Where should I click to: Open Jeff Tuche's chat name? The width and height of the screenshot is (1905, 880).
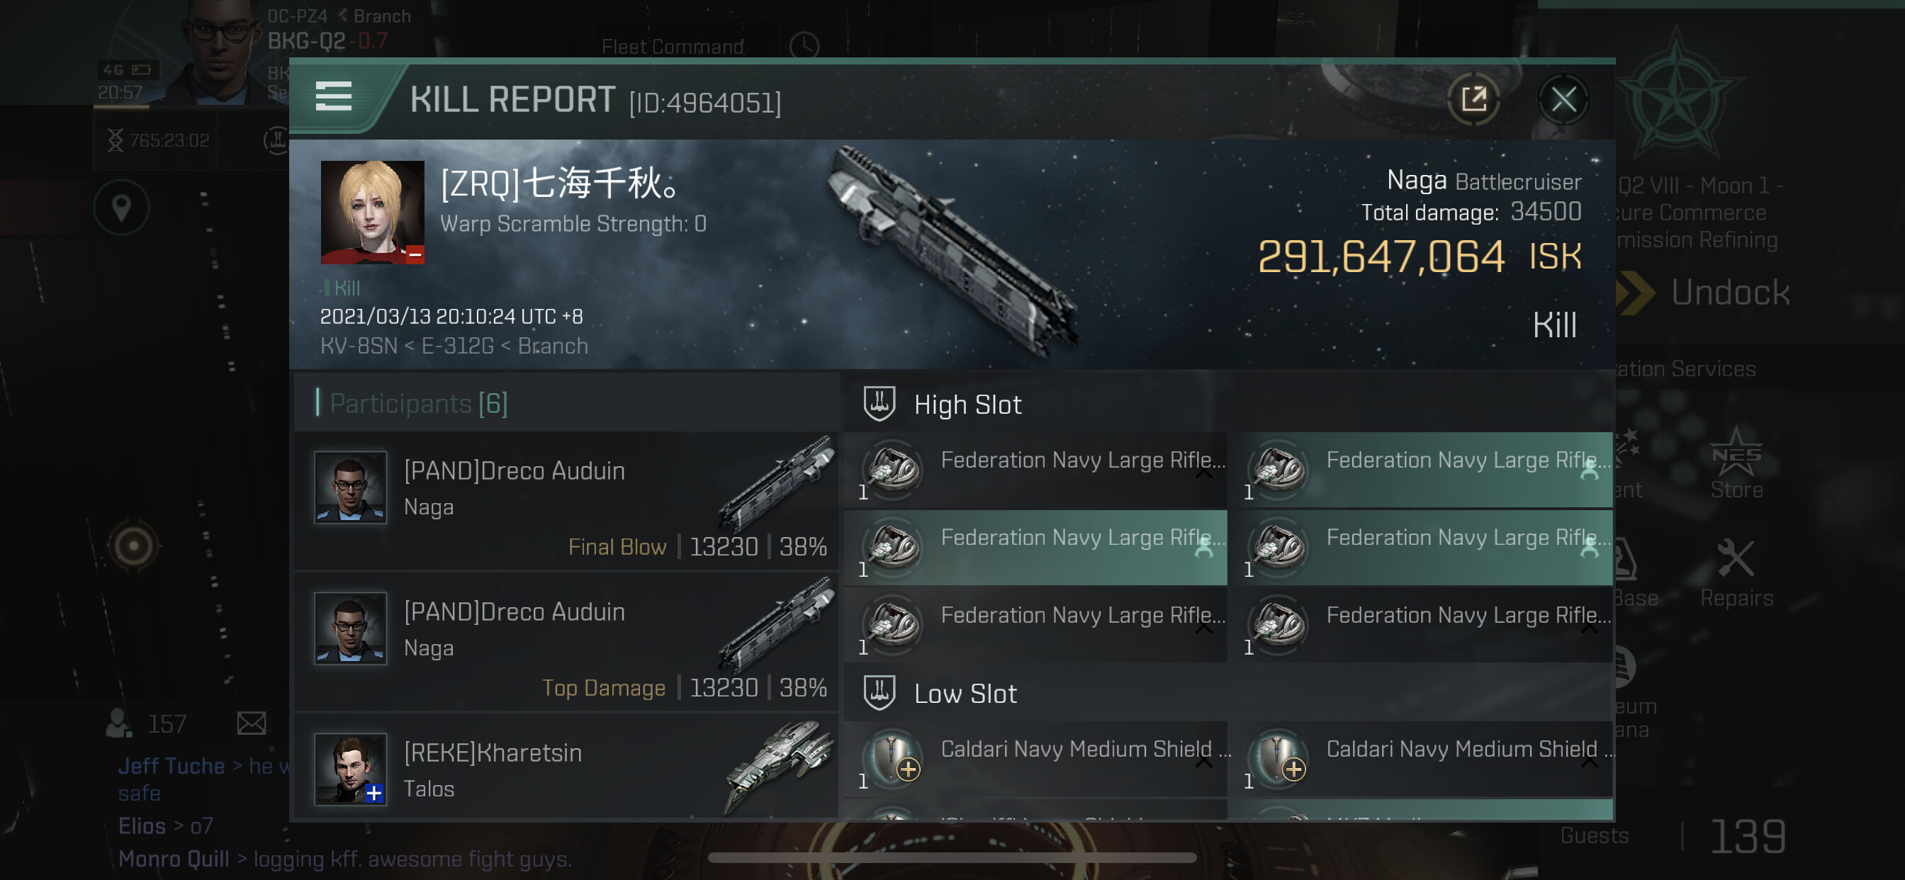tap(172, 766)
